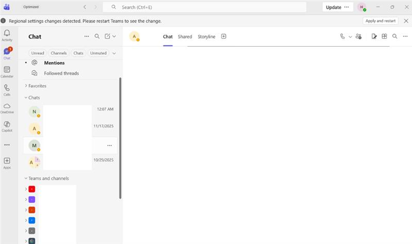Viewport: 412px width, 244px height.
Task: Switch to the Shared tab
Action: [x=185, y=36]
